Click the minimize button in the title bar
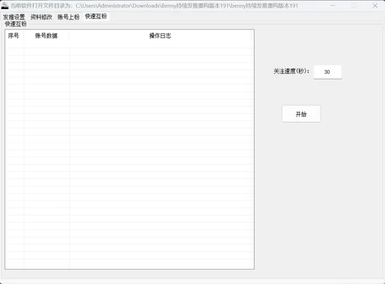 pyautogui.click(x=333, y=6)
